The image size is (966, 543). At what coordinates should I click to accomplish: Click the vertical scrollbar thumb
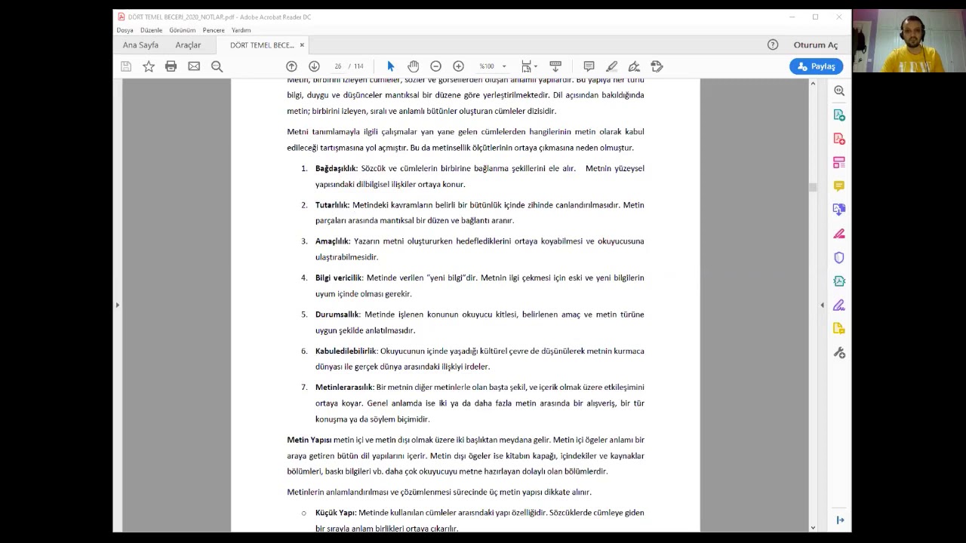(813, 187)
